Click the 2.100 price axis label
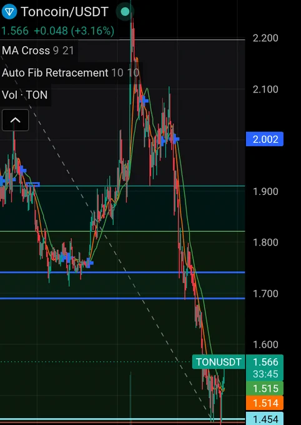The width and height of the screenshot is (301, 425). 265,89
